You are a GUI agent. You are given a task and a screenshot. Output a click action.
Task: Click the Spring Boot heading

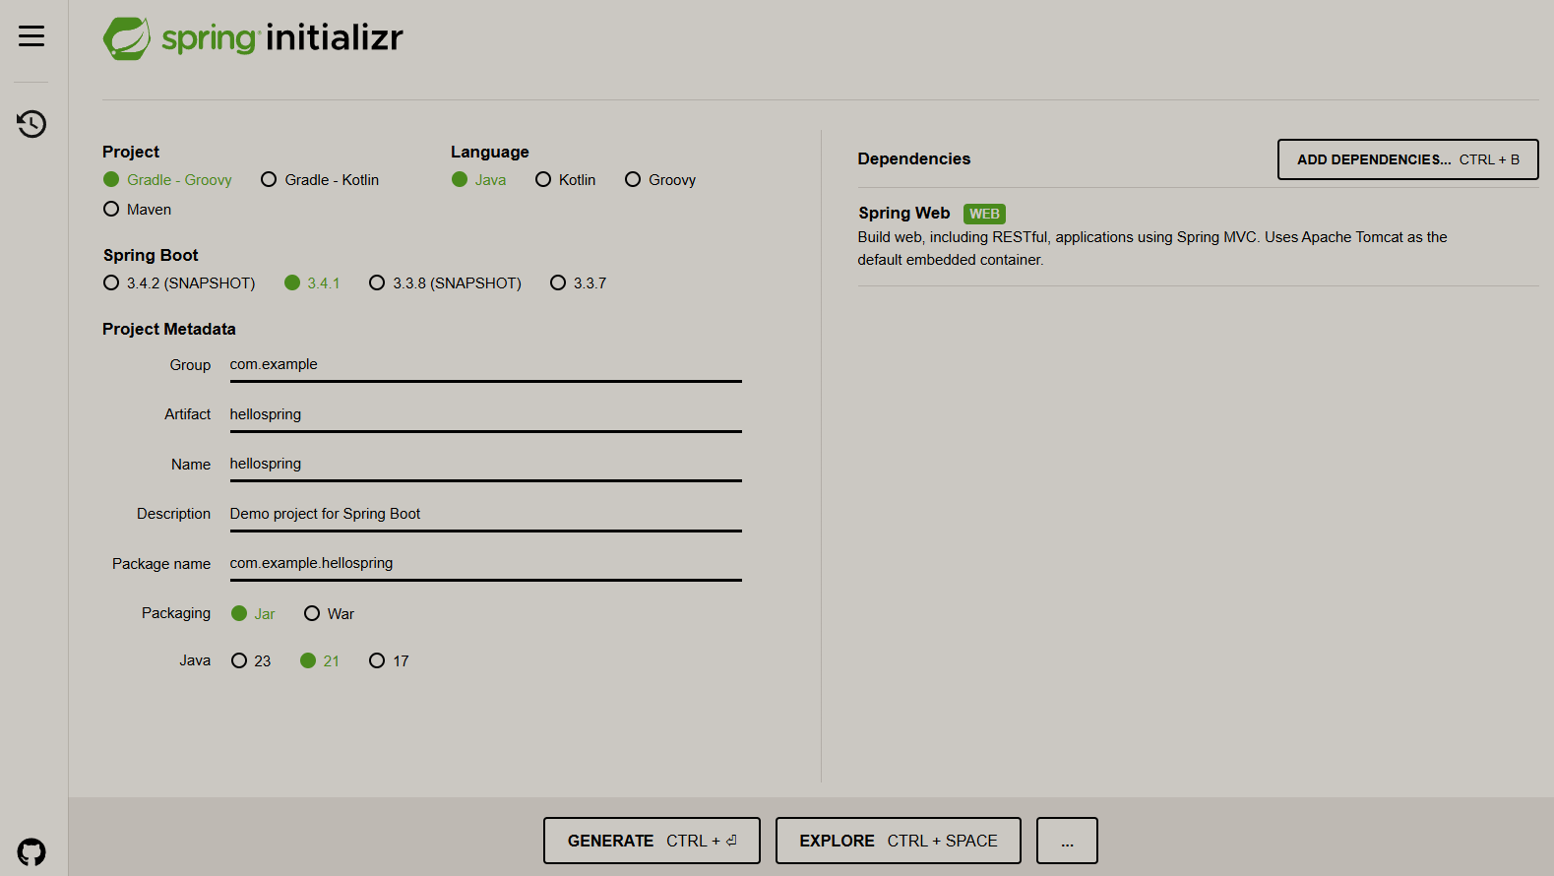point(151,256)
